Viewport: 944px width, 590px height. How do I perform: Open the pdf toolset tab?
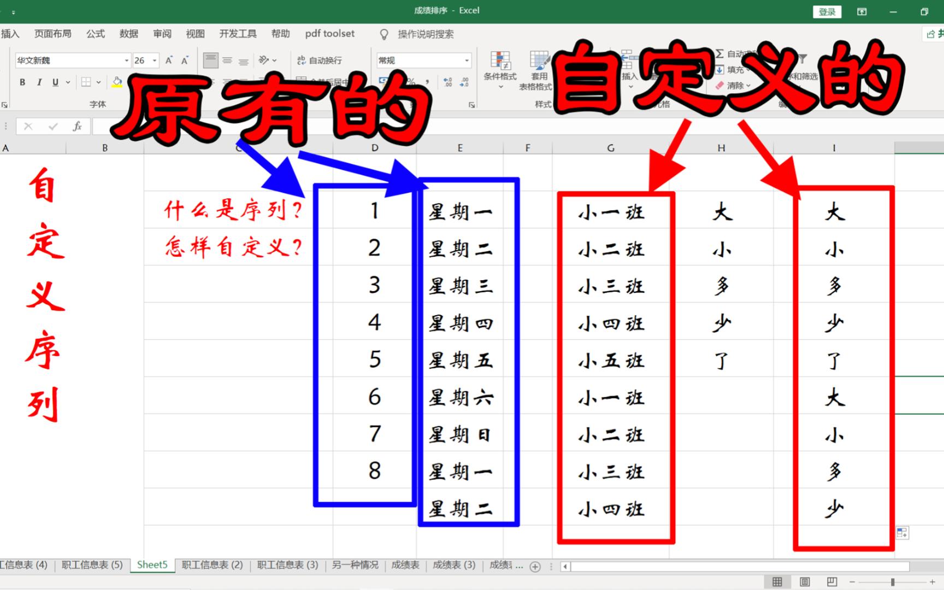pyautogui.click(x=329, y=34)
